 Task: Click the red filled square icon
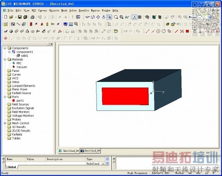tap(187, 31)
